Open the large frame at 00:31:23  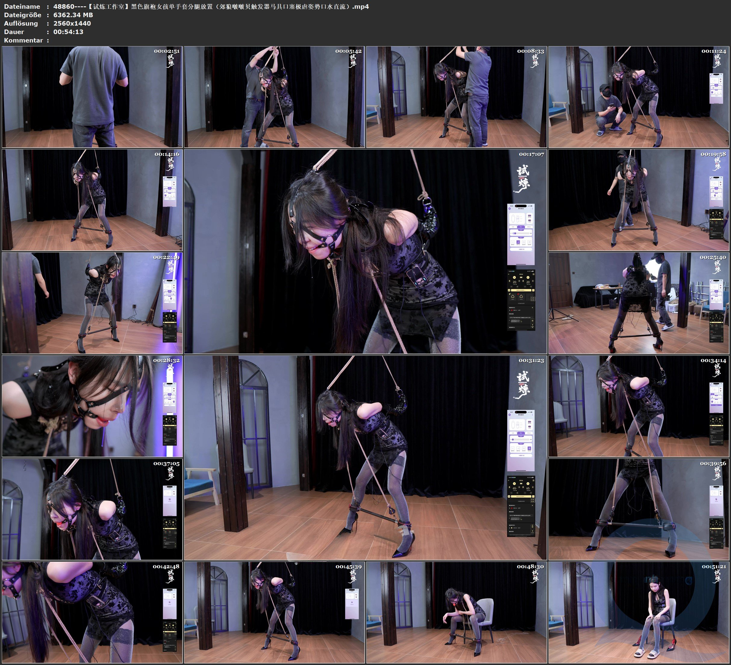click(365, 458)
